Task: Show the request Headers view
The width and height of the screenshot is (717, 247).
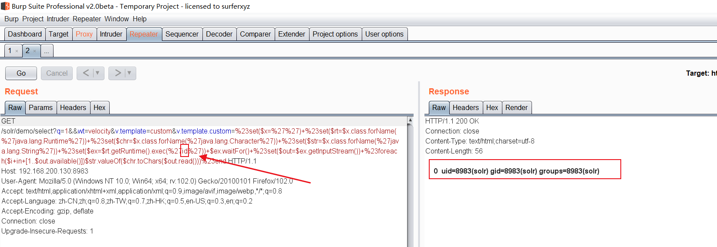Action: 73,107
